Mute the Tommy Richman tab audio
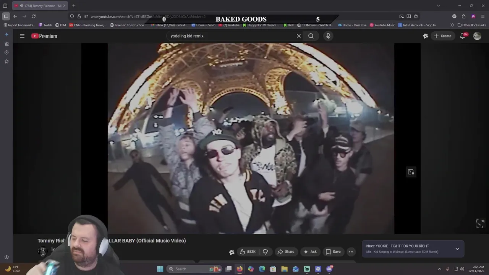Viewport: 489px width, 275px height. click(21, 6)
